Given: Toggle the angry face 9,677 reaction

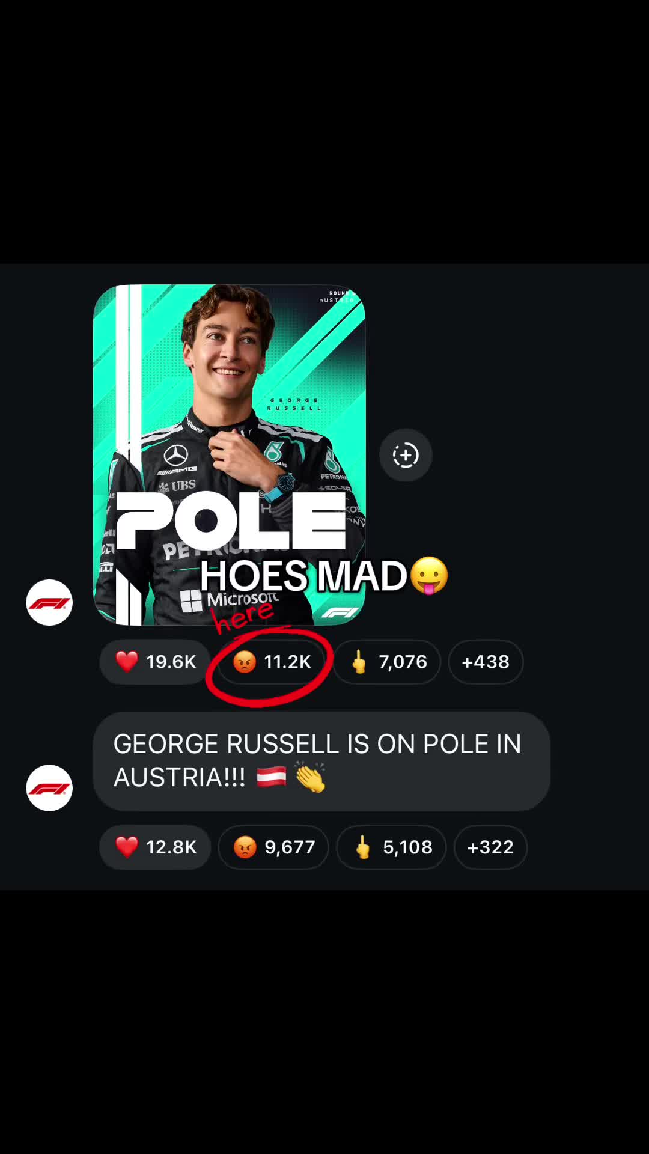Looking at the screenshot, I should click(273, 847).
